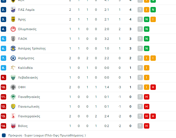Image resolution: width=176 pixels, height=138 pixels.
Task: Click the blue Πρόκριση legend color square
Action: pos(4,135)
